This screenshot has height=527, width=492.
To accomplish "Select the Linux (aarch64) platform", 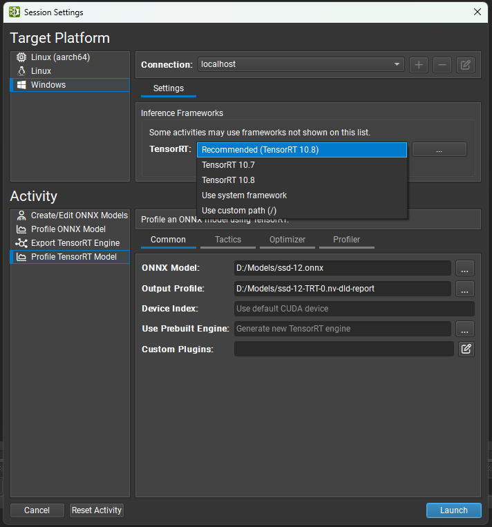I will pos(60,57).
